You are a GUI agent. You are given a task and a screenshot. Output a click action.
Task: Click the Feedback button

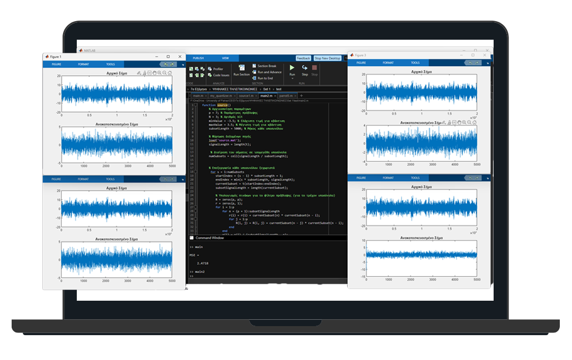tap(303, 58)
